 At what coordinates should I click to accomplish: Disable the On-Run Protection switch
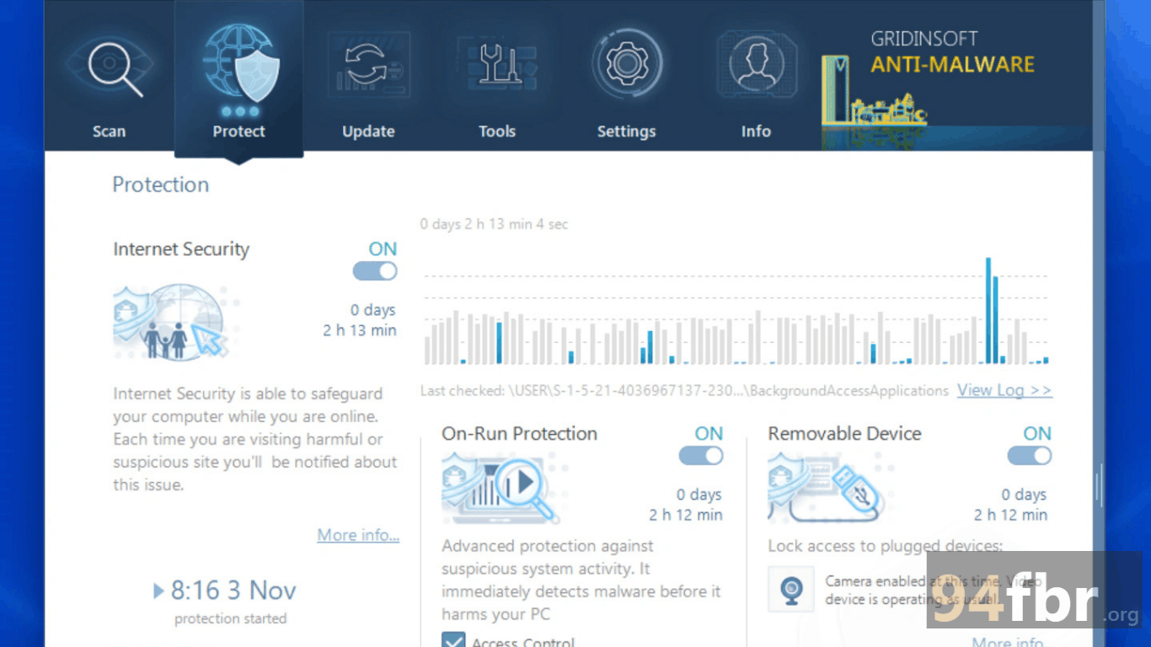tap(701, 456)
